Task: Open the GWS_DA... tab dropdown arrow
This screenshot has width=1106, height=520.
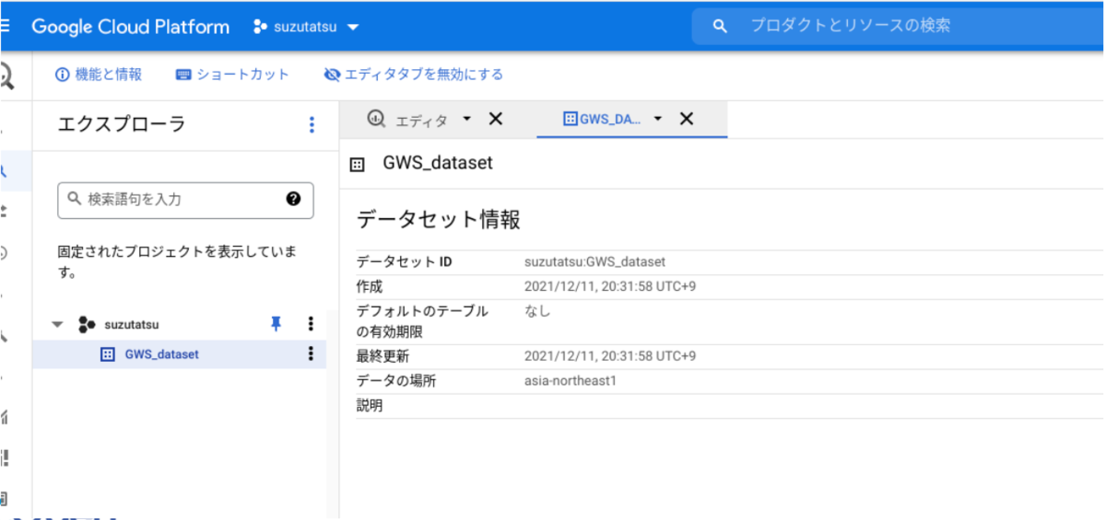Action: point(658,119)
